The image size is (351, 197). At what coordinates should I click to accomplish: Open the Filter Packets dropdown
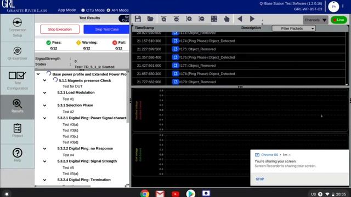[x=294, y=28]
